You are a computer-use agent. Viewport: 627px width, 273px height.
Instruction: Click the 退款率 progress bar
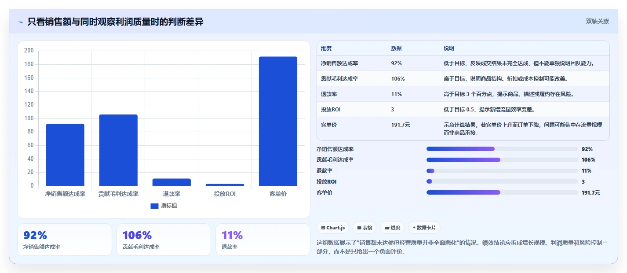pyautogui.click(x=502, y=171)
